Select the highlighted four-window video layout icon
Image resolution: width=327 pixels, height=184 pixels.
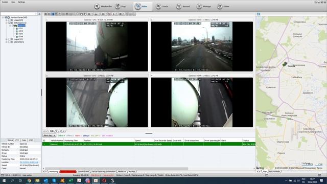click(53, 14)
